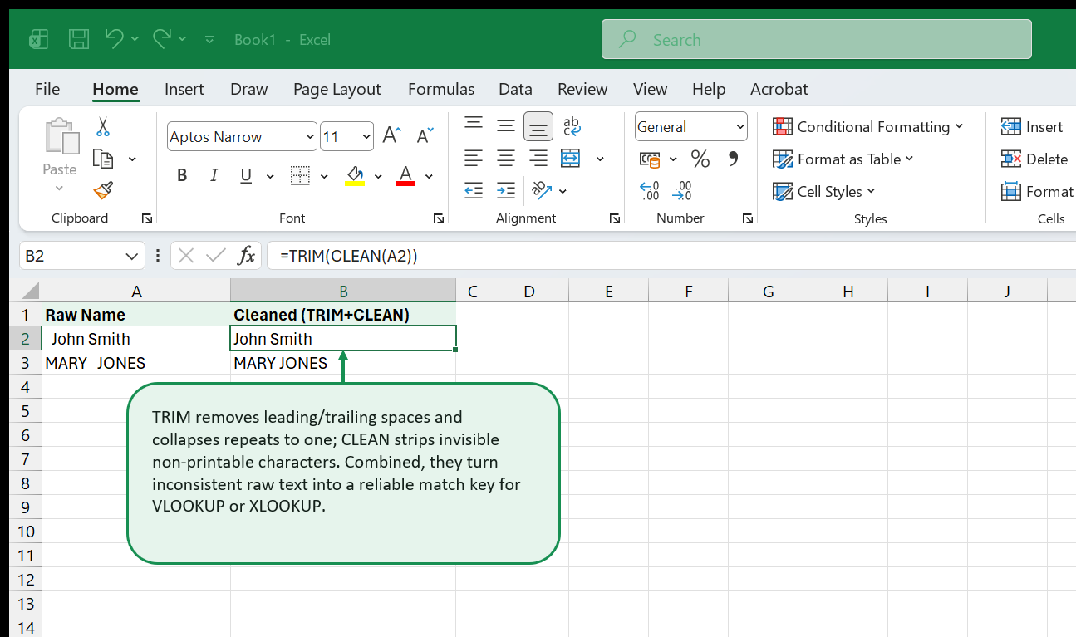Screen dimensions: 1076x637
Task: Open Font settings dialog launcher
Action: click(x=439, y=218)
